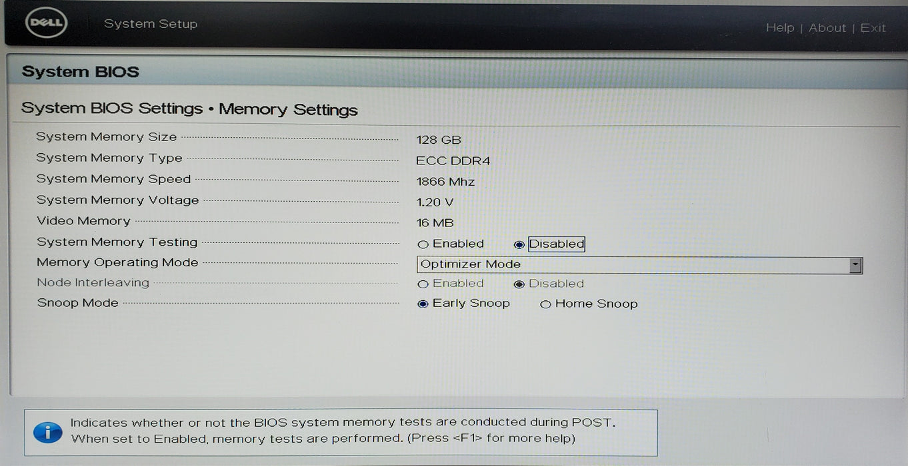Choose Early Snoop mode

point(423,304)
